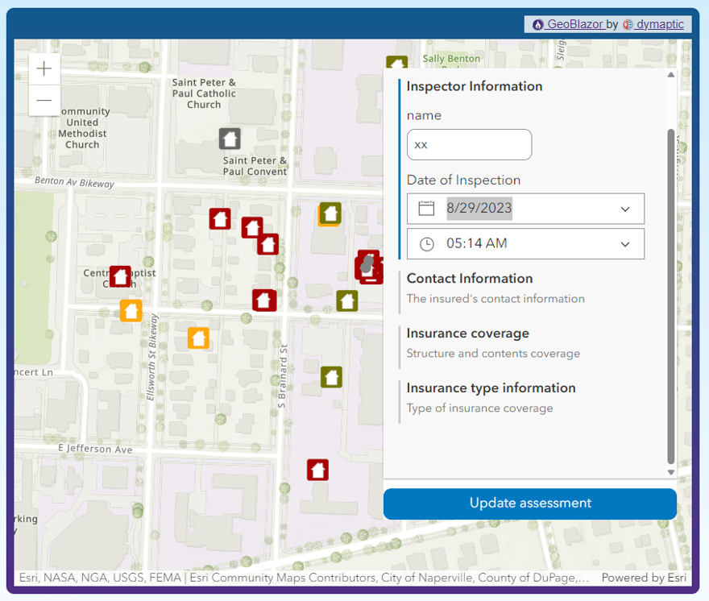Click the clock icon in time field
This screenshot has width=709, height=601.
coord(426,244)
